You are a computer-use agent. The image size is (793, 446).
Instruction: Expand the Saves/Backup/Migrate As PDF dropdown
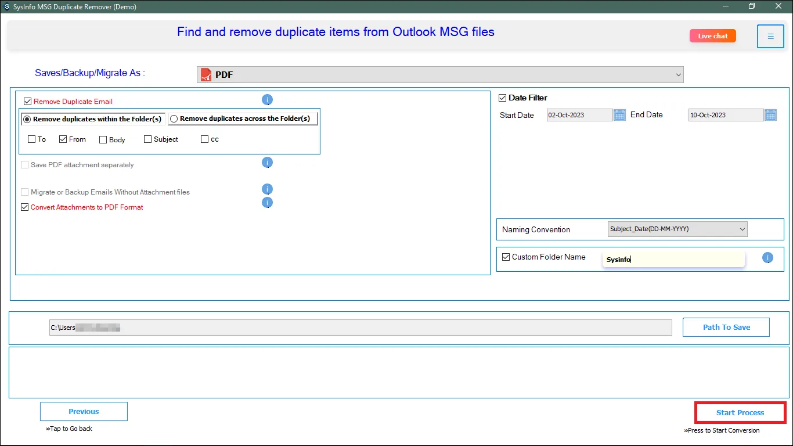[440, 75]
